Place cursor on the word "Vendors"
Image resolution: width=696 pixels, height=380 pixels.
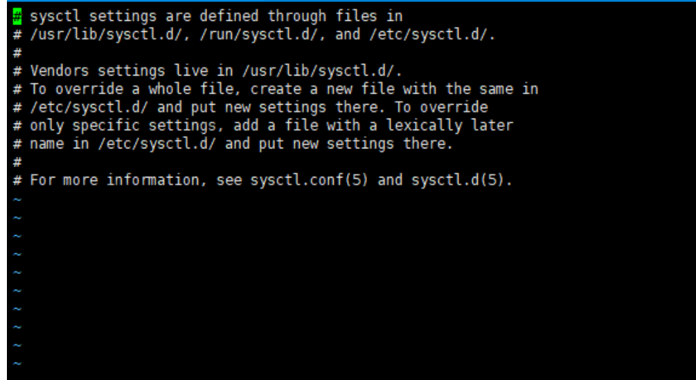click(x=60, y=71)
